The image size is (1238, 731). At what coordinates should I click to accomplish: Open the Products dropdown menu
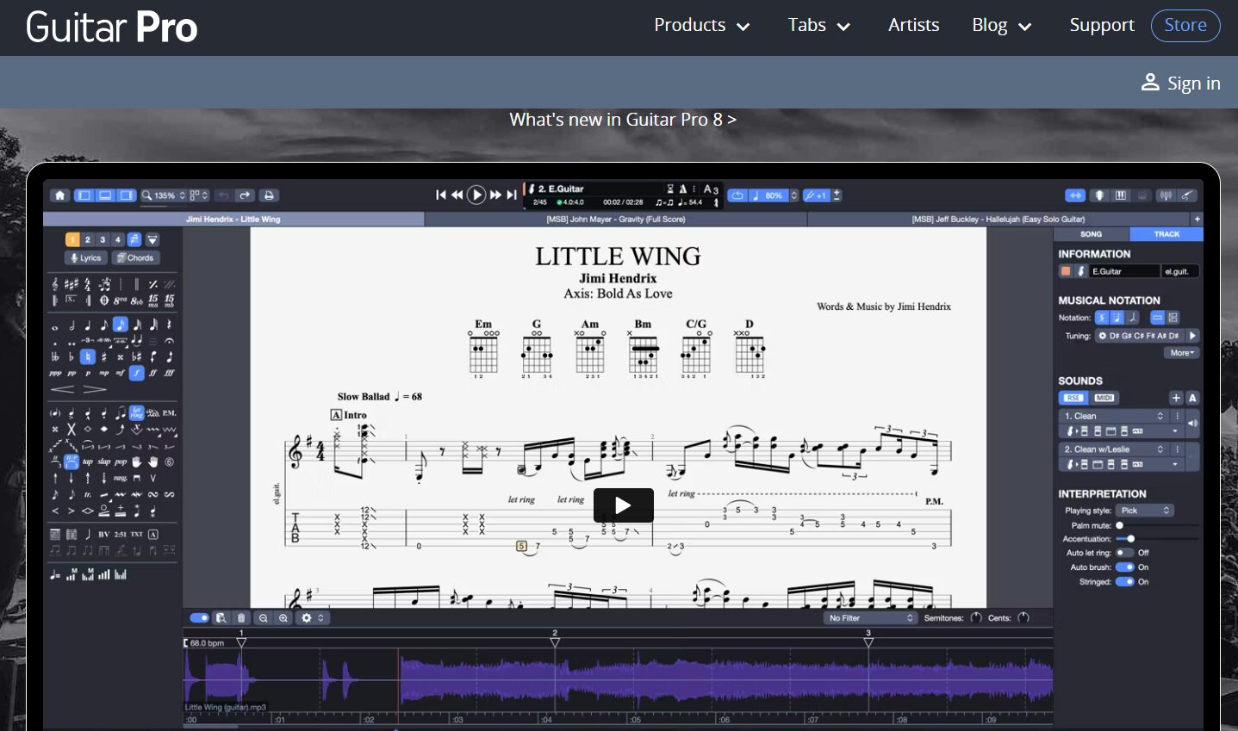pos(701,26)
